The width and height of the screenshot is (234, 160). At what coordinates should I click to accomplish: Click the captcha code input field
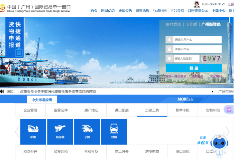(187, 58)
